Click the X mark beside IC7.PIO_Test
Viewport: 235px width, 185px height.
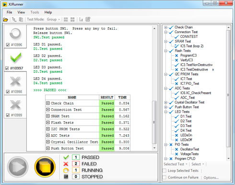pos(176,84)
